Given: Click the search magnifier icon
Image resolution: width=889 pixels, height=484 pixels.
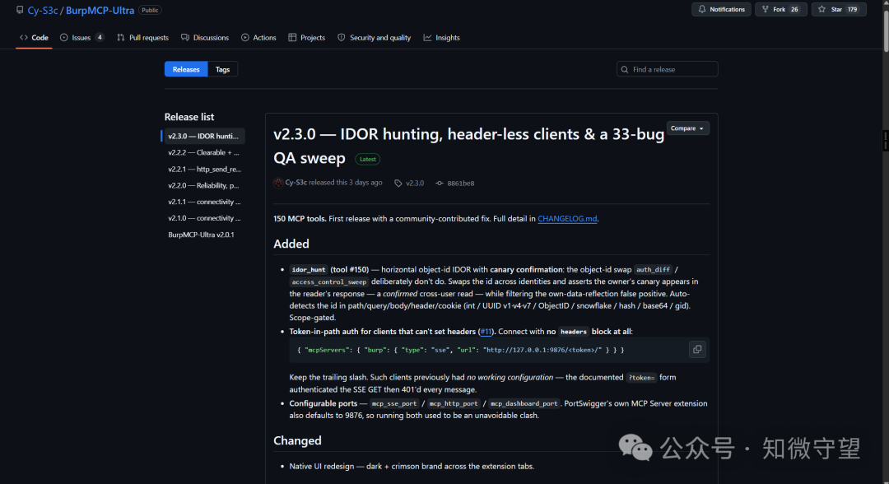Looking at the screenshot, I should tap(625, 69).
